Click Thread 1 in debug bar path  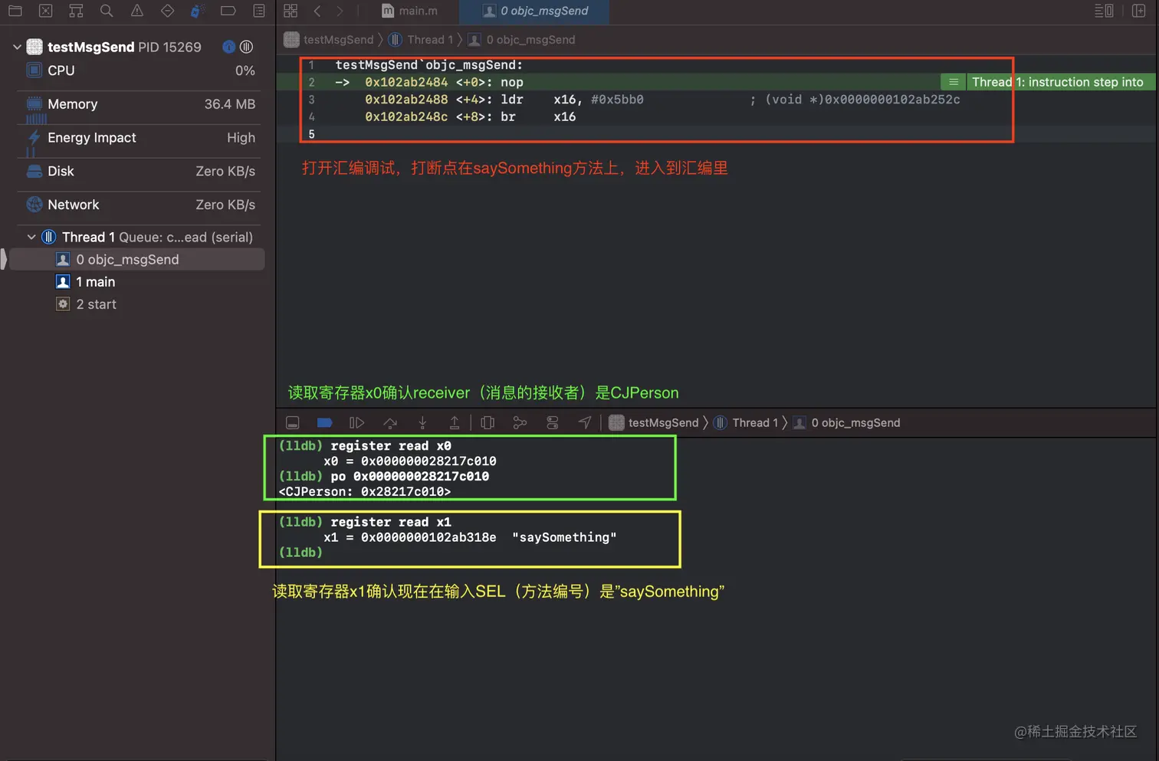(x=745, y=423)
